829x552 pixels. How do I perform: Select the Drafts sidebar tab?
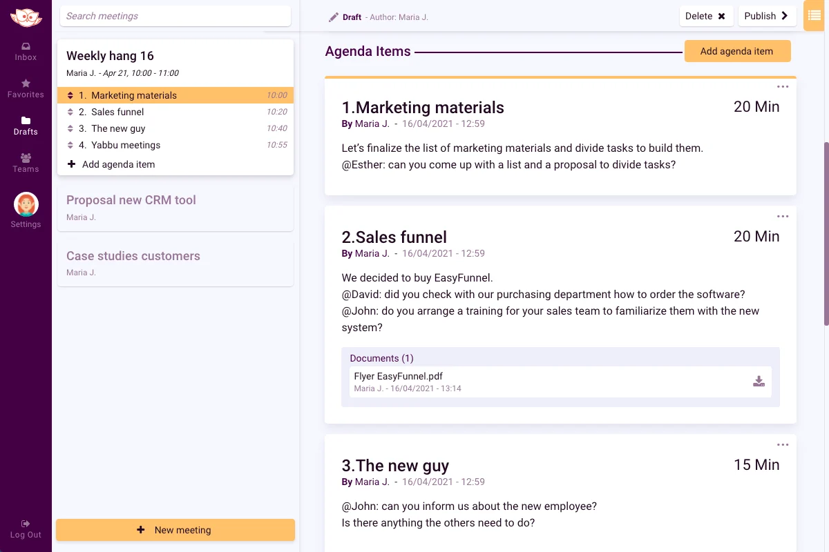26,125
